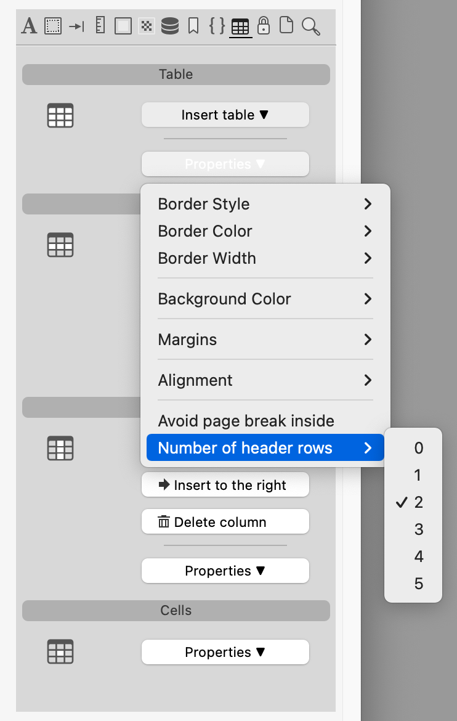
Task: Choose 3 header rows
Action: point(419,529)
